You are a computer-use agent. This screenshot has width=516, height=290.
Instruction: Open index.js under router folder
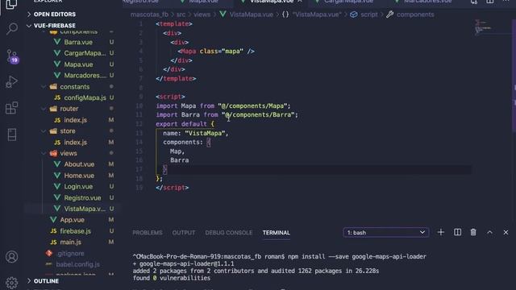(75, 120)
